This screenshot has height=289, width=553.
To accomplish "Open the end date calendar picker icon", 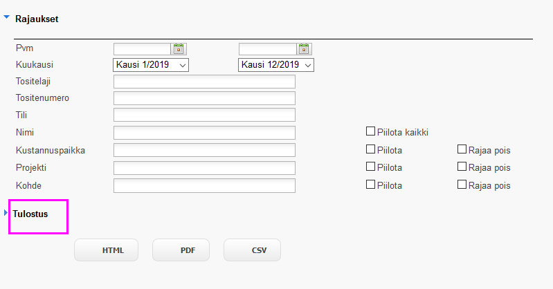I will click(304, 49).
